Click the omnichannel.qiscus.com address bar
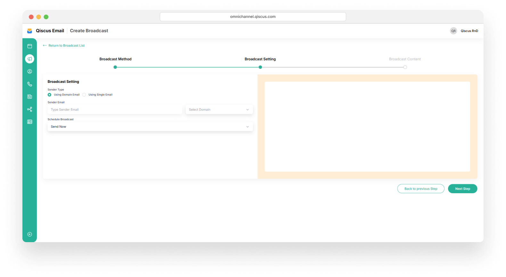The width and height of the screenshot is (506, 277). click(x=253, y=17)
